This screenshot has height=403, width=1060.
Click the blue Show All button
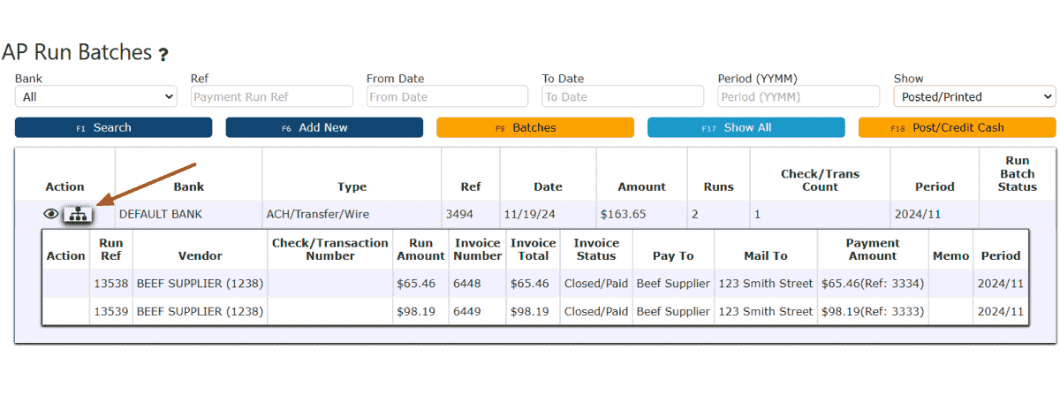coord(746,127)
